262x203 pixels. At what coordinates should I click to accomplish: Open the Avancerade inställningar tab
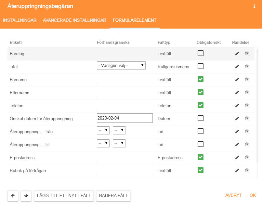click(x=74, y=20)
